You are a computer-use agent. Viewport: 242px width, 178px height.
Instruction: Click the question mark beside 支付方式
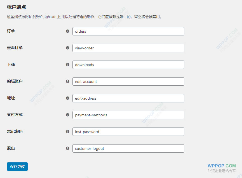(x=67, y=115)
